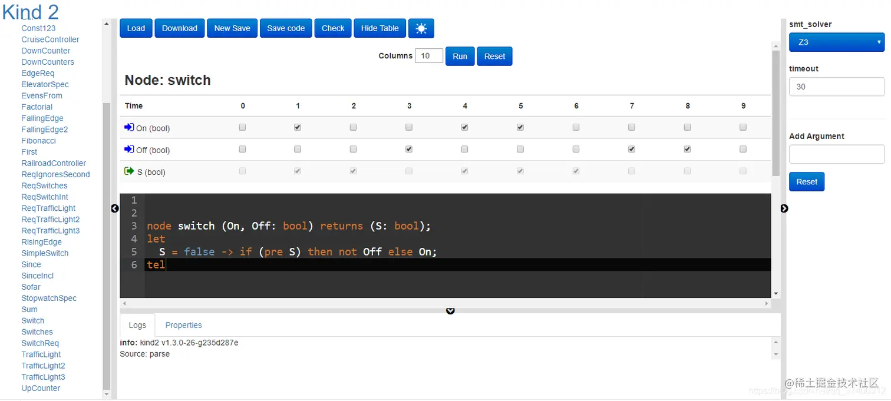Focus the Columns number field

pyautogui.click(x=429, y=56)
